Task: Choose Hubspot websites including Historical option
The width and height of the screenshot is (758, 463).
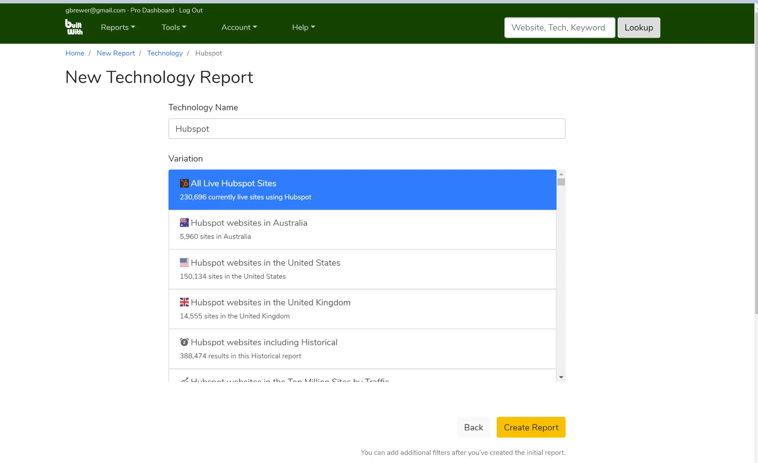Action: click(362, 349)
